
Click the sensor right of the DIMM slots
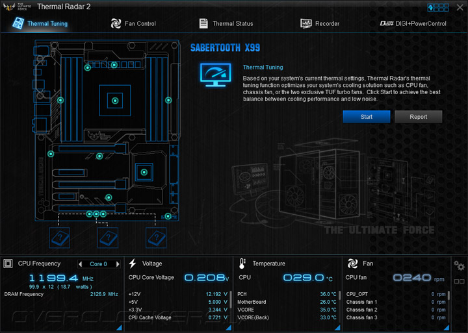click(168, 100)
